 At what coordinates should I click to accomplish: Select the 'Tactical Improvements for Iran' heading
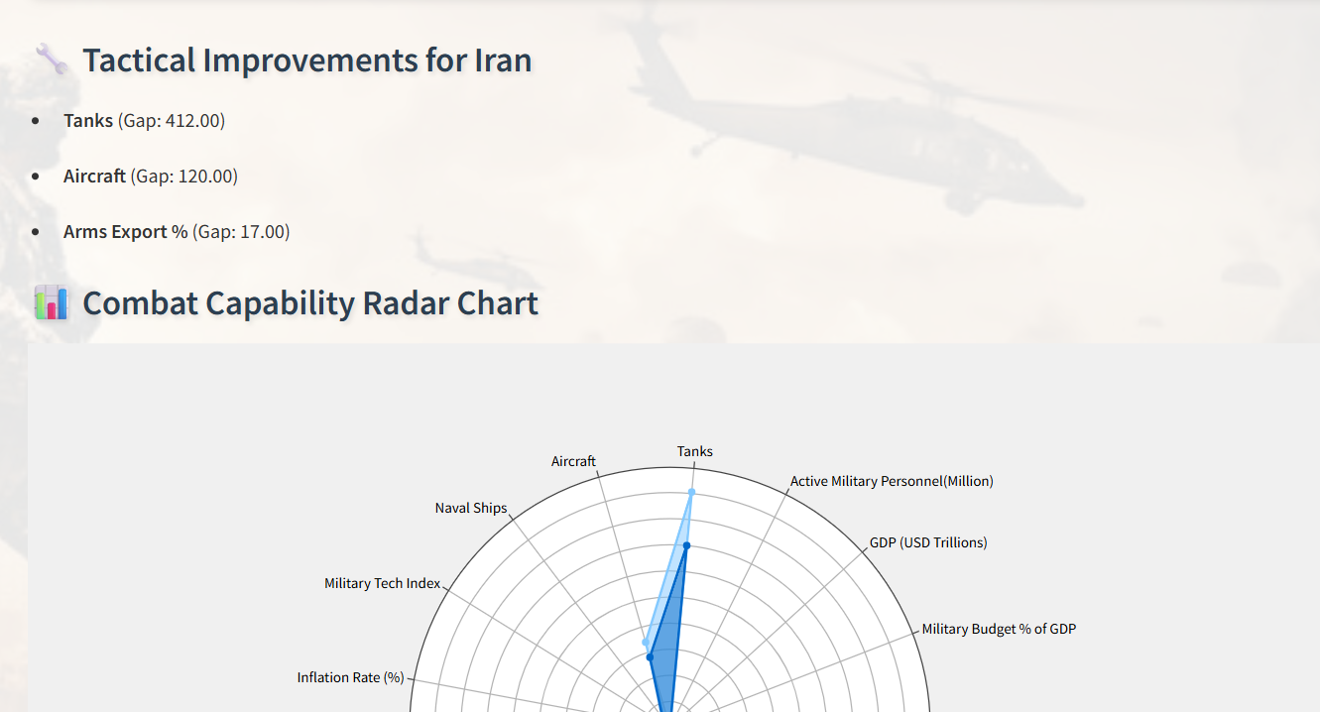[x=307, y=59]
